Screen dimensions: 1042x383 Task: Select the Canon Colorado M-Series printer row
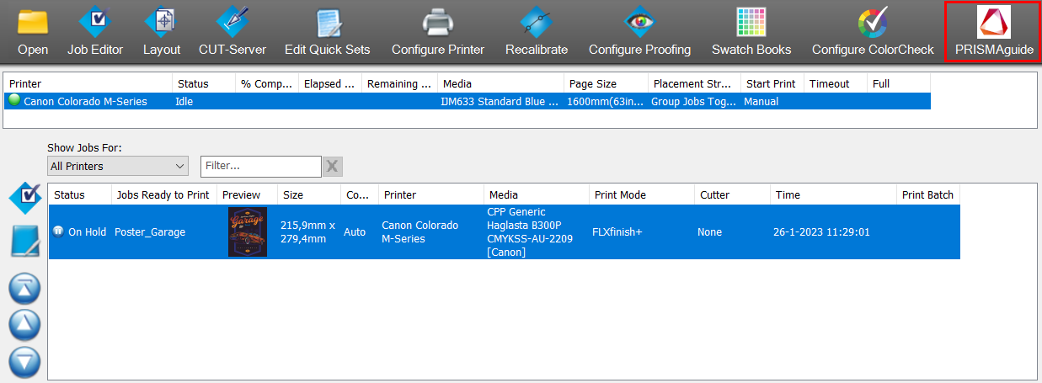click(x=84, y=102)
